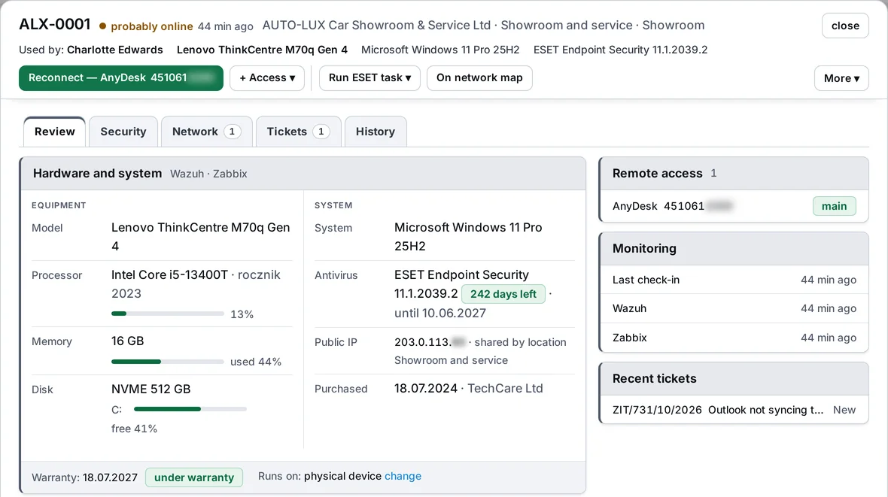Click the main badge beside AnyDesk
Image resolution: width=888 pixels, height=497 pixels.
[835, 206]
